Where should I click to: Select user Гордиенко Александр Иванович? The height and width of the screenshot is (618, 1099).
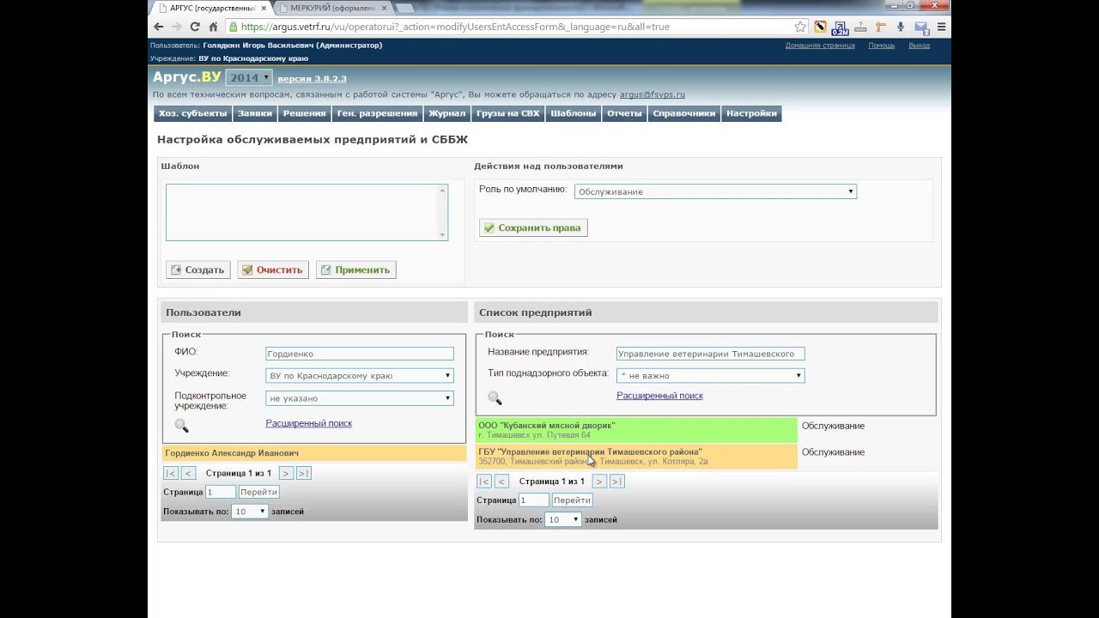tap(314, 453)
